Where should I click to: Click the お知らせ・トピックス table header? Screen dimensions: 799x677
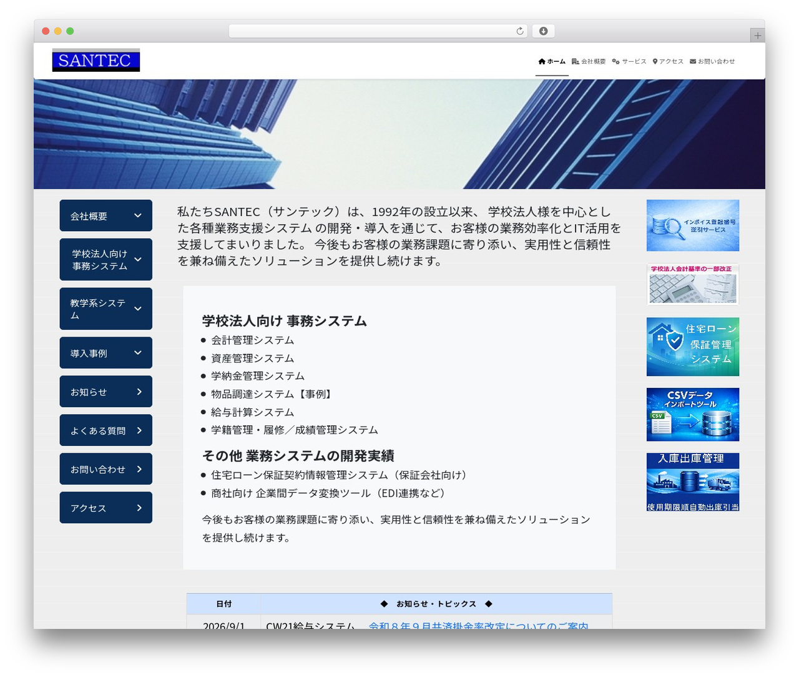[x=436, y=604]
